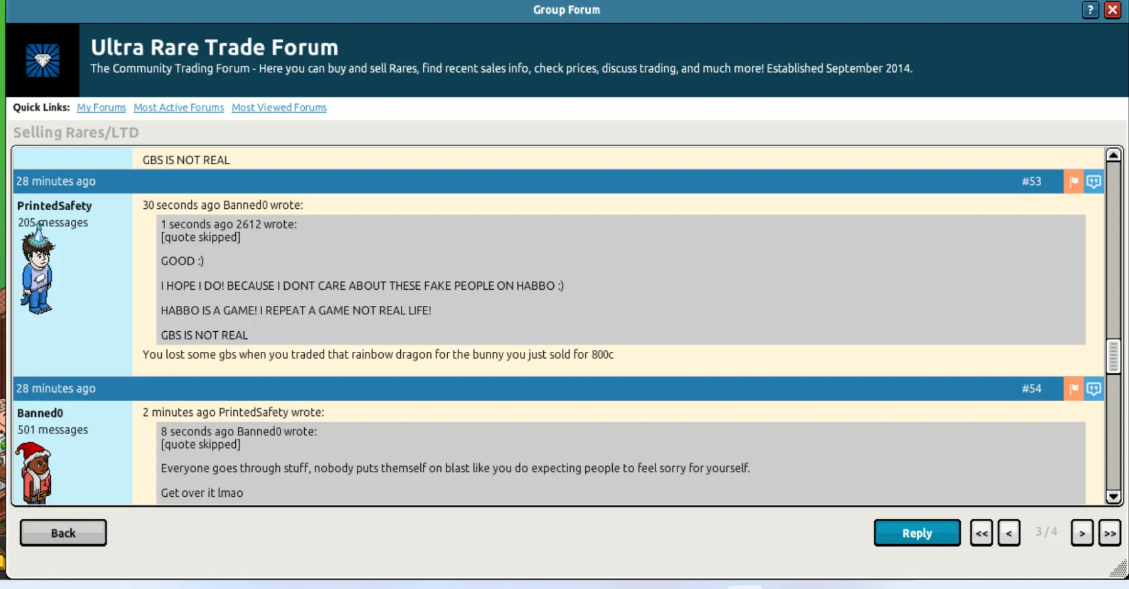Click the Reply button
The height and width of the screenshot is (589, 1129).
[916, 533]
